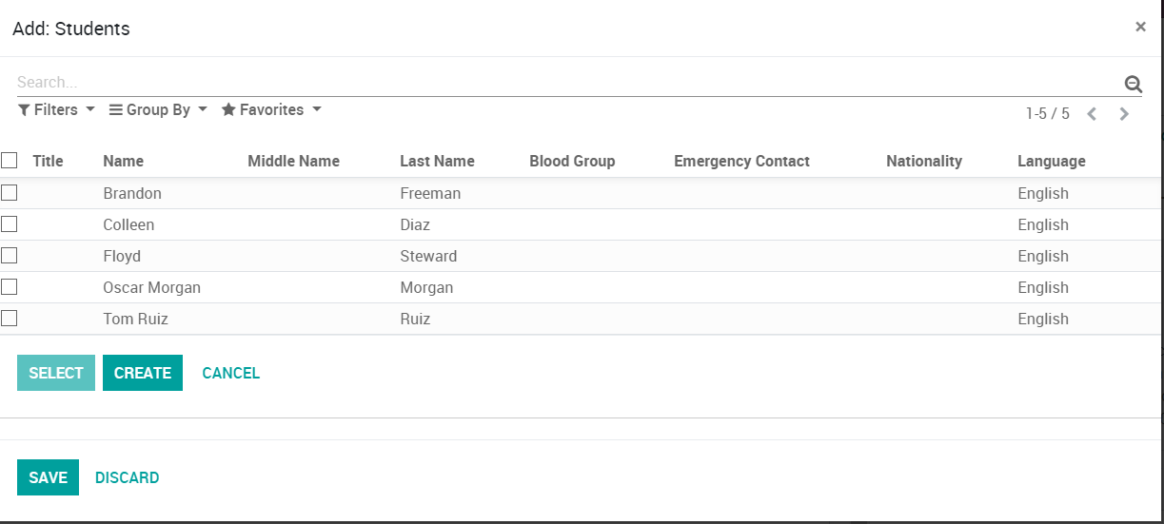The image size is (1164, 524).
Task: Open the Filters dropdown
Action: [57, 110]
